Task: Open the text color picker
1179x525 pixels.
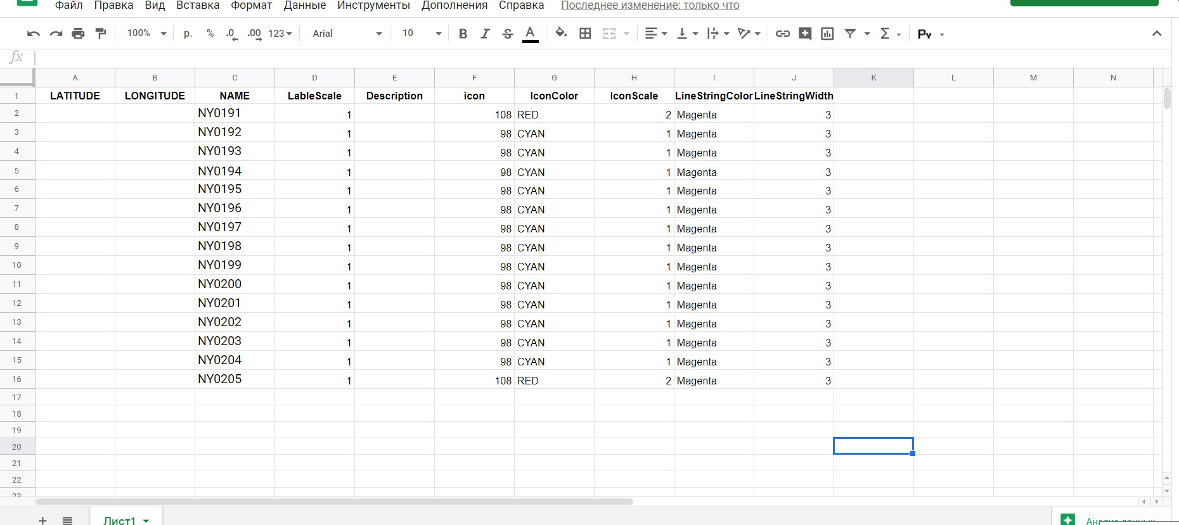Action: [x=531, y=34]
